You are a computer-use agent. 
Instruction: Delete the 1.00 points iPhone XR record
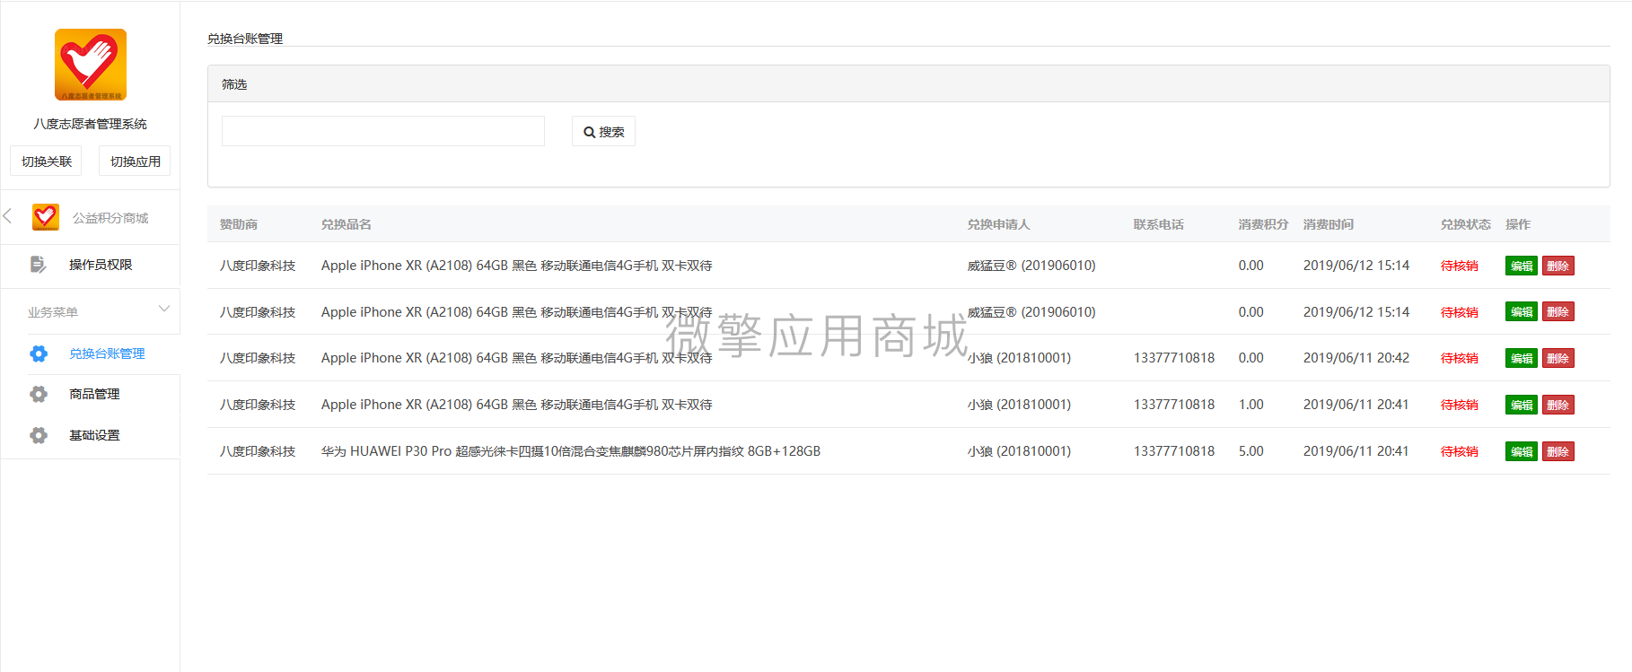[x=1558, y=405]
